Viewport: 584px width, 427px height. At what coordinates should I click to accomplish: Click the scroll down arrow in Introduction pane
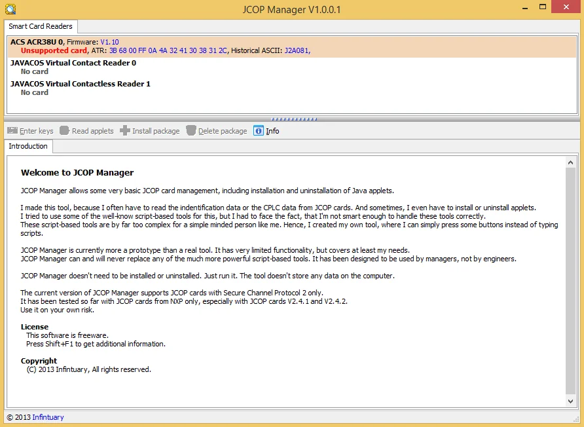pyautogui.click(x=570, y=401)
